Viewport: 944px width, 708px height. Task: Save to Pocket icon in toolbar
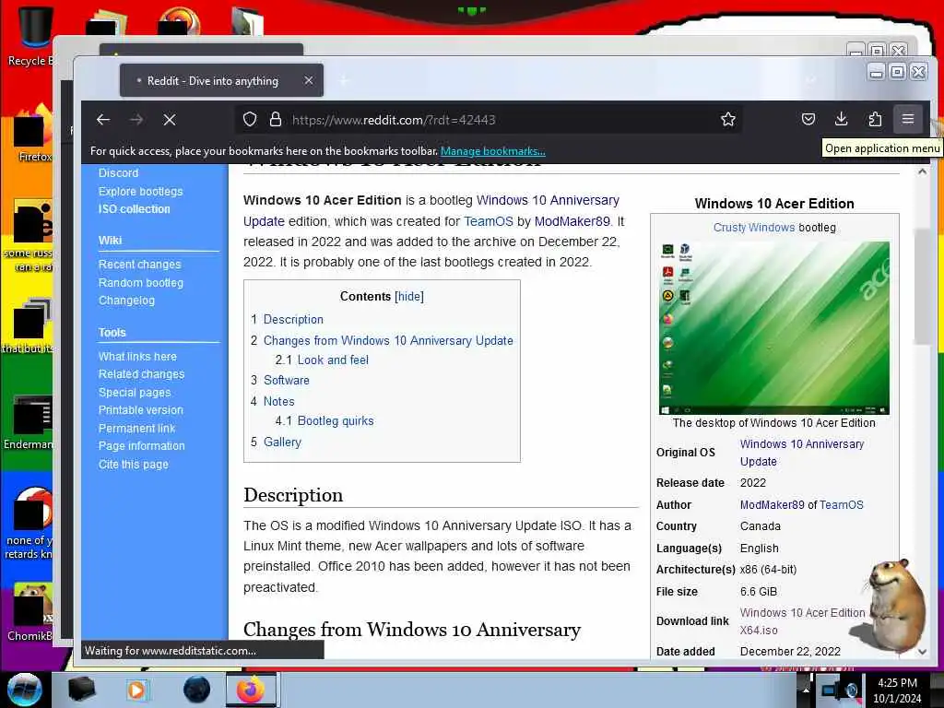click(808, 119)
